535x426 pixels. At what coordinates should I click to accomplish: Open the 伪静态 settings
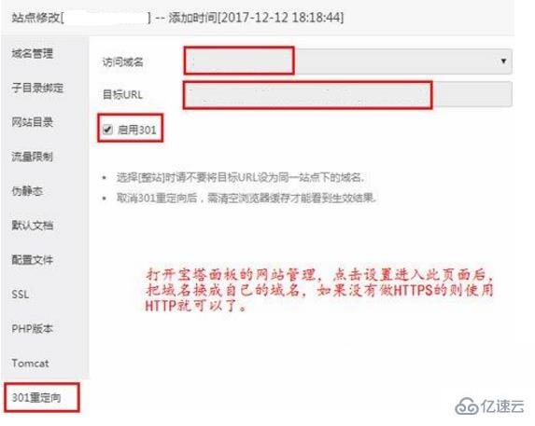(27, 191)
